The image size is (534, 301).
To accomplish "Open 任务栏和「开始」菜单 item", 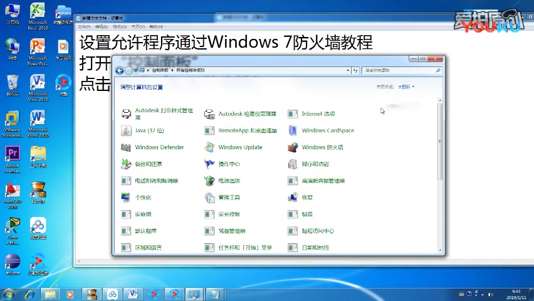I will [x=238, y=248].
